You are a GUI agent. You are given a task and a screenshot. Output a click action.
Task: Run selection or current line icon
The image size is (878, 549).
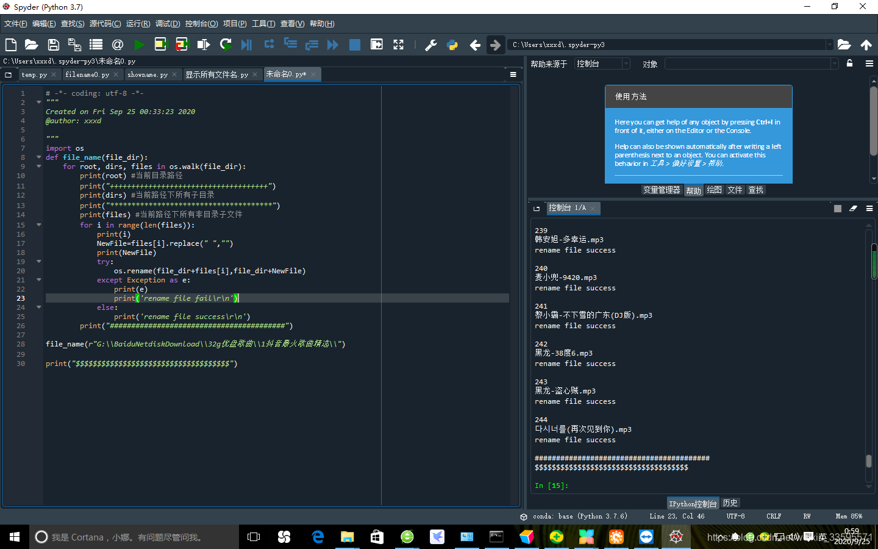point(204,45)
